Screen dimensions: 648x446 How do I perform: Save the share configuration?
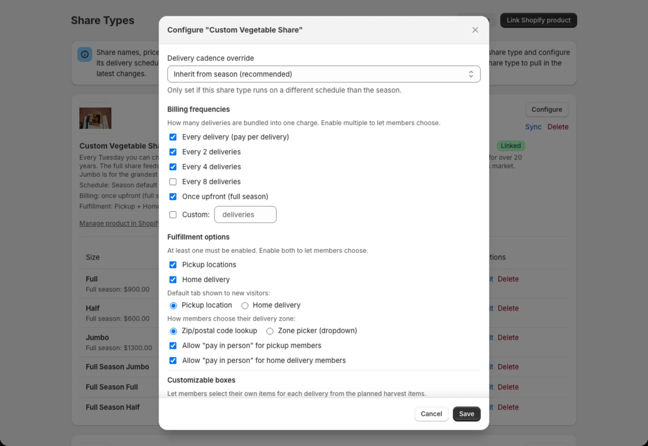pyautogui.click(x=467, y=414)
